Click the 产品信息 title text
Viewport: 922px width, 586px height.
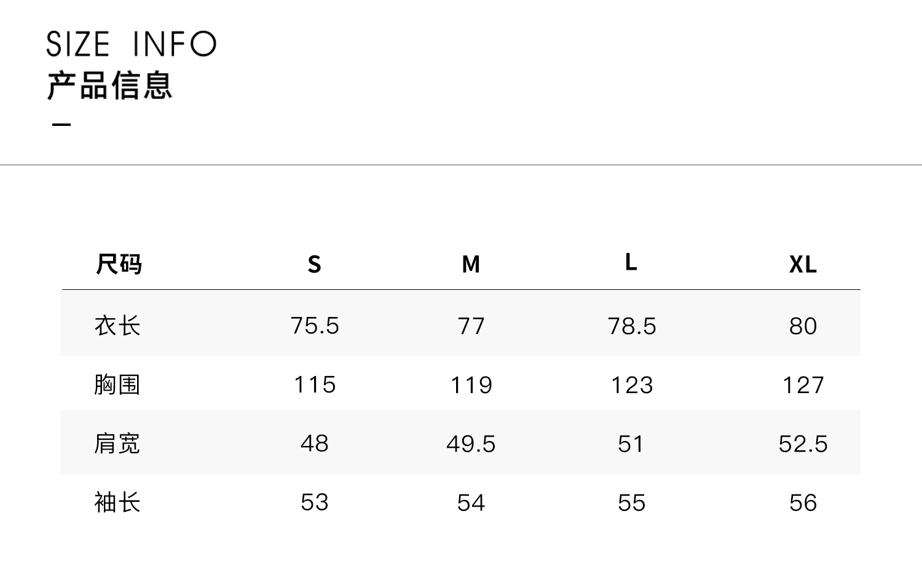[x=109, y=85]
